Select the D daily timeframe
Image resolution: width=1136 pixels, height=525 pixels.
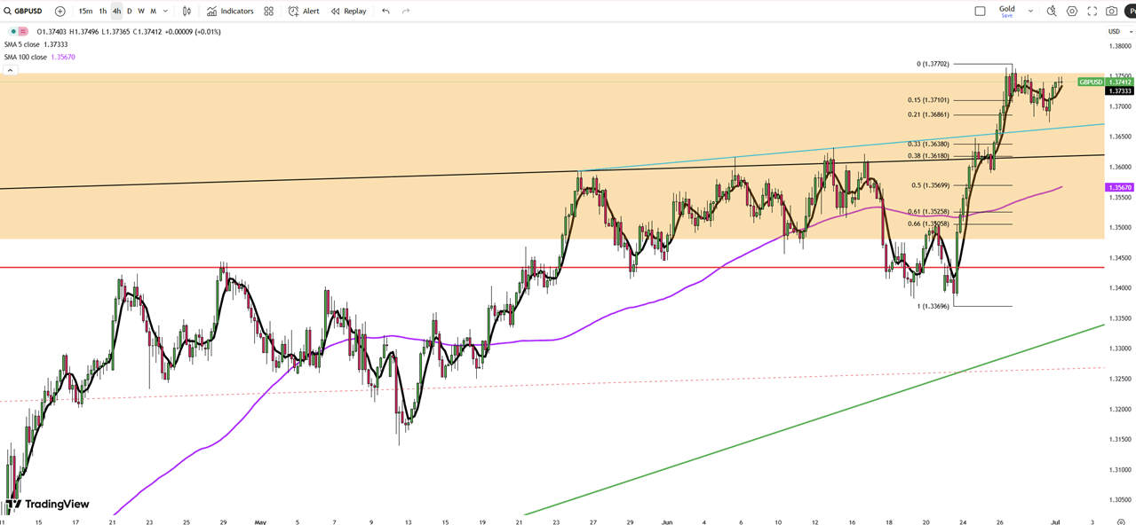(x=130, y=12)
